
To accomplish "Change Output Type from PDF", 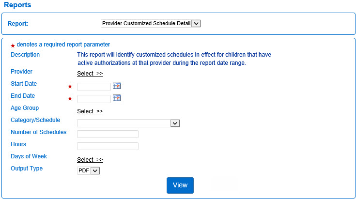I will click(x=88, y=170).
